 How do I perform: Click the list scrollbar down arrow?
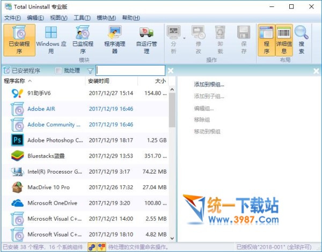tap(172, 239)
